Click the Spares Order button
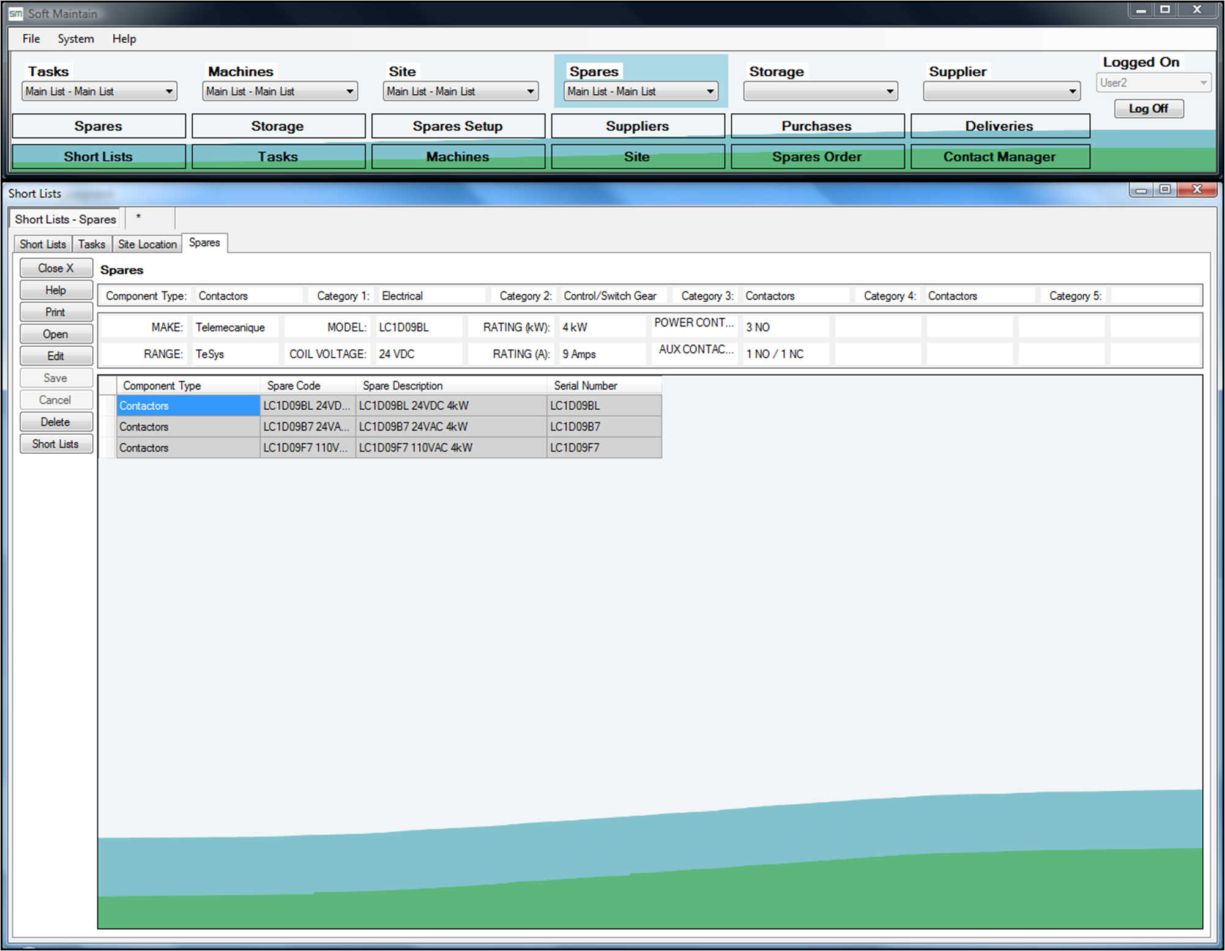Screen dimensions: 1225x951 click(x=817, y=157)
